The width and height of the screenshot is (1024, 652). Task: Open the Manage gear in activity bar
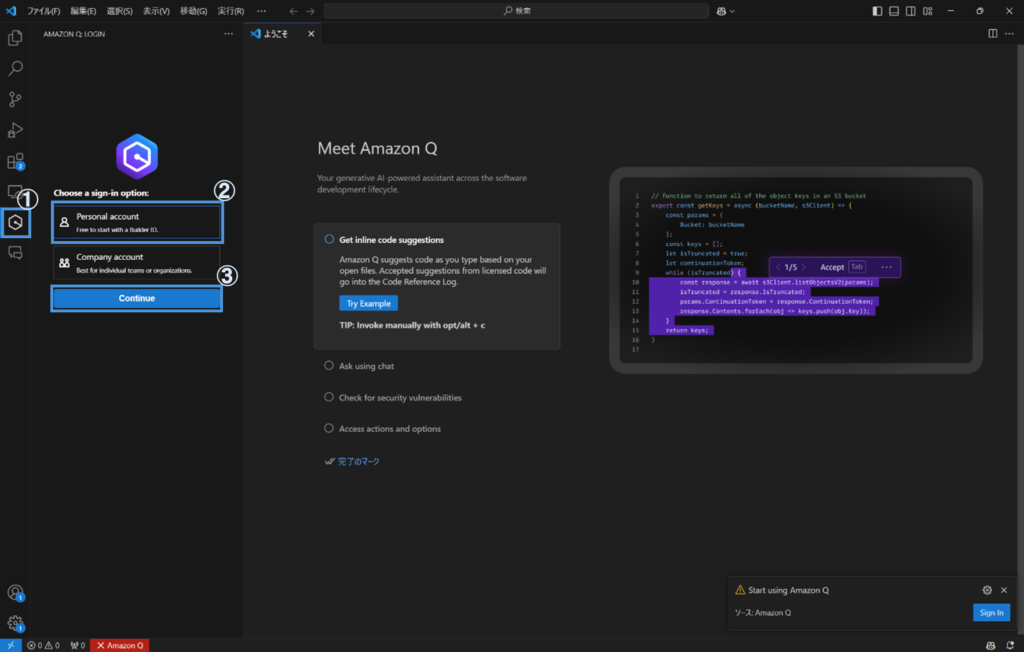(15, 624)
